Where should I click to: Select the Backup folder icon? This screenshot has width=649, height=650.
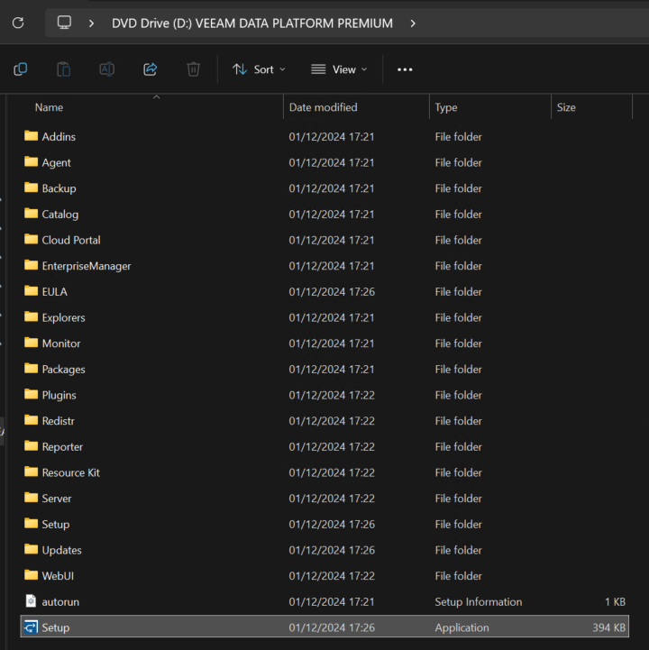click(x=31, y=188)
